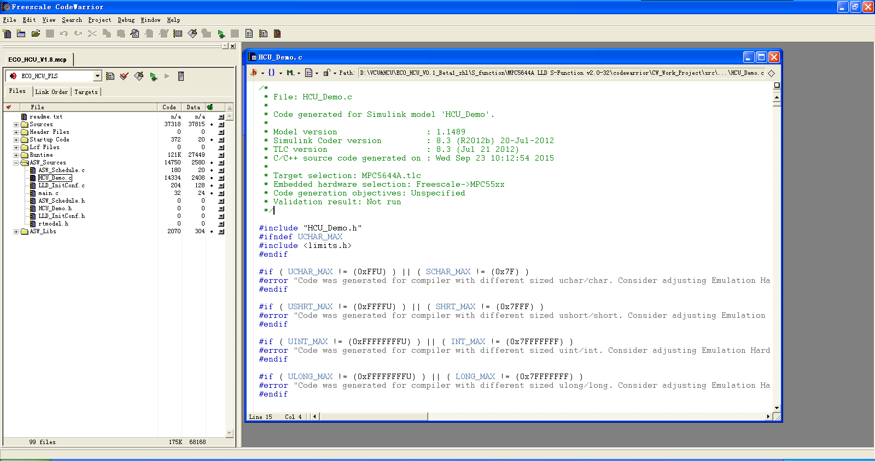Click the Find magnifier icon in toolbar
This screenshot has height=461, width=875.
[x=135, y=34]
